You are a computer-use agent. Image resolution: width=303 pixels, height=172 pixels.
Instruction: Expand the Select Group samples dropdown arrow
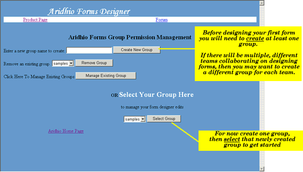pyautogui.click(x=143, y=119)
